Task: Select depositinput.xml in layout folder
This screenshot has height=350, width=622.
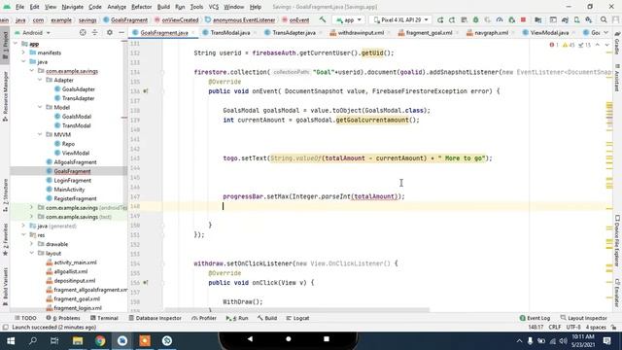Action: coord(75,281)
